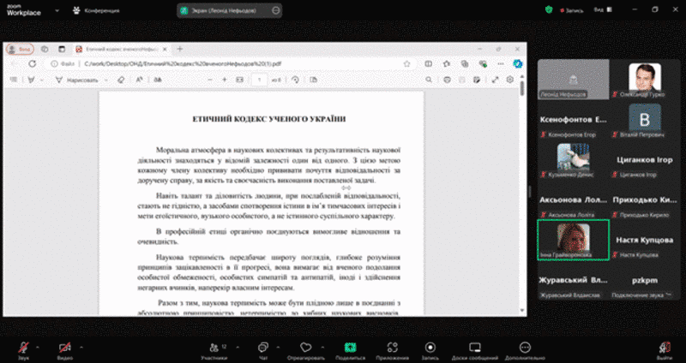Zoom in PDF with plus button
Viewport: 686px width, 363px height.
click(x=225, y=80)
